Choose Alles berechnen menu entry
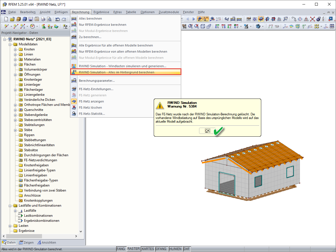Image resolution: width=336 pixels, height=252 pixels. coord(125,18)
